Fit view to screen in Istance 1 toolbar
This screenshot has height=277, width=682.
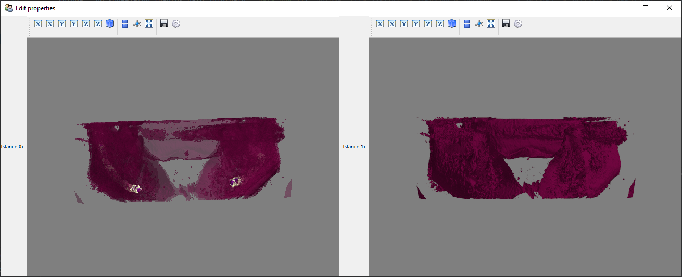click(x=491, y=23)
